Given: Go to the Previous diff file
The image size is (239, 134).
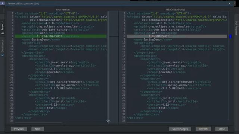Looking at the screenshot, I should (x=19, y=129).
